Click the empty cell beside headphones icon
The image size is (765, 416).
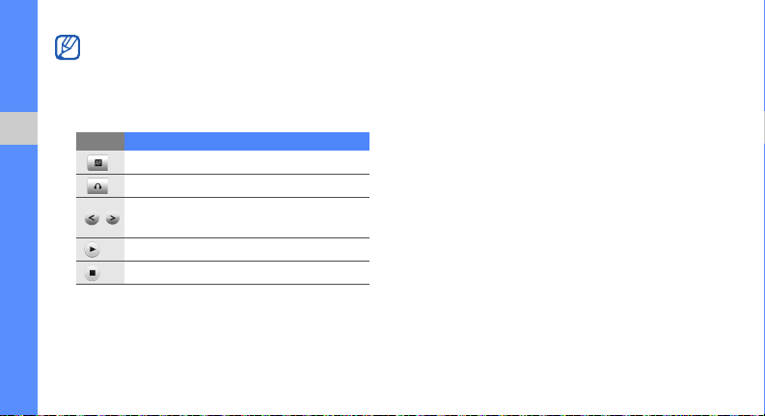(x=247, y=186)
